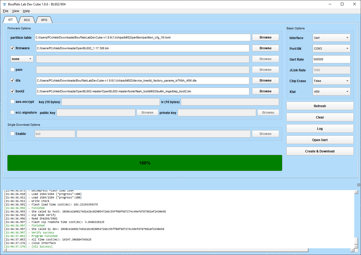Enable ecc-signature checkbox

(x=12, y=112)
